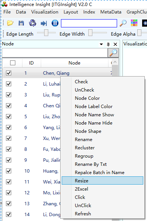Click the Edge Length slider handle
The image size is (147, 221).
click(x=46, y=33)
